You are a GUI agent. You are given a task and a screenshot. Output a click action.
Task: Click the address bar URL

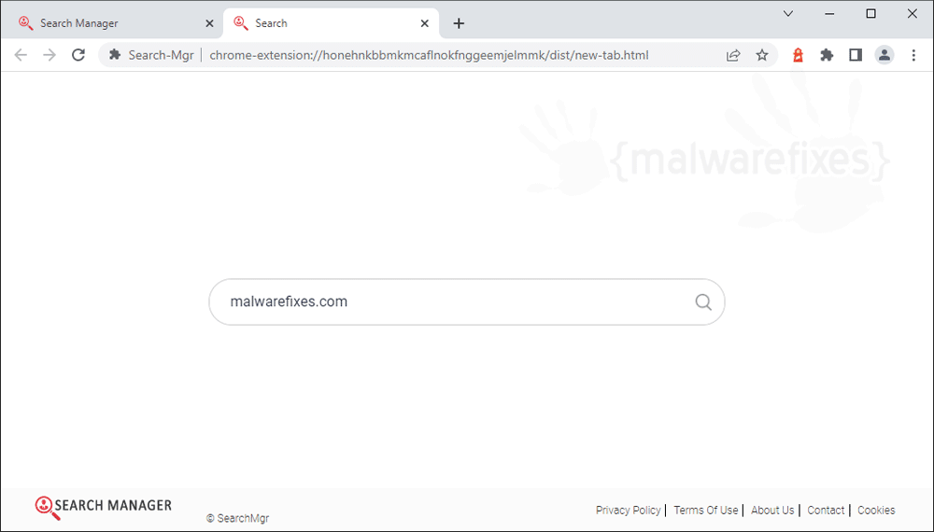point(429,55)
